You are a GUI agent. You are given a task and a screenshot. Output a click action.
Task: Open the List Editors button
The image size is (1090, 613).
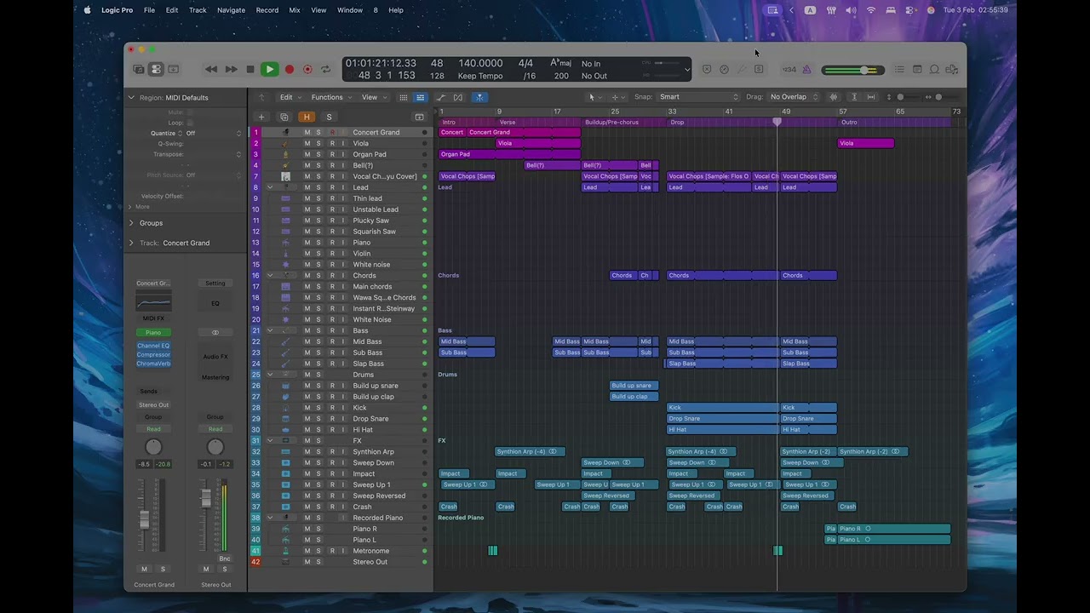coord(899,69)
